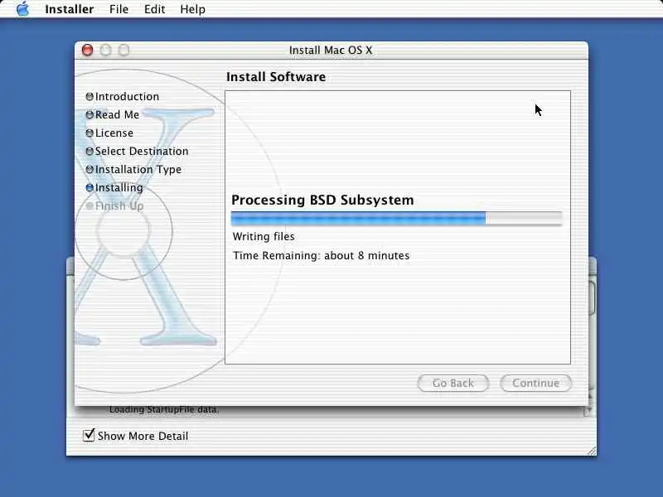
Task: Click the Continue button
Action: coord(535,383)
